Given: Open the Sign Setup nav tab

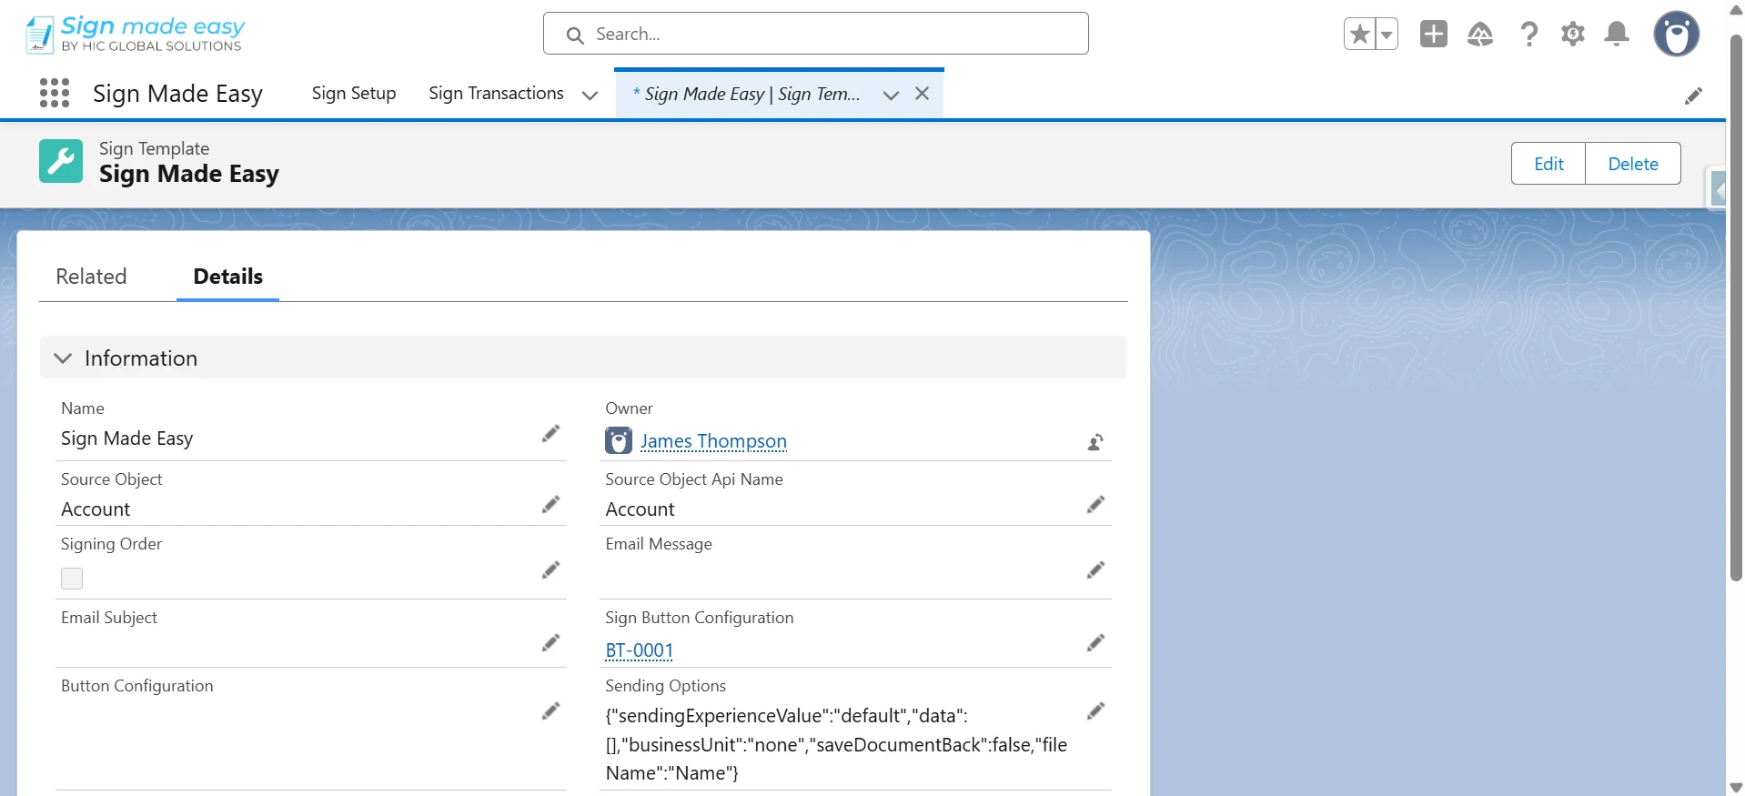Looking at the screenshot, I should click(x=354, y=94).
